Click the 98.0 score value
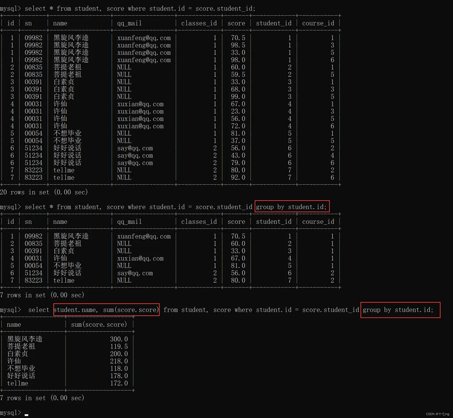 pyautogui.click(x=238, y=60)
